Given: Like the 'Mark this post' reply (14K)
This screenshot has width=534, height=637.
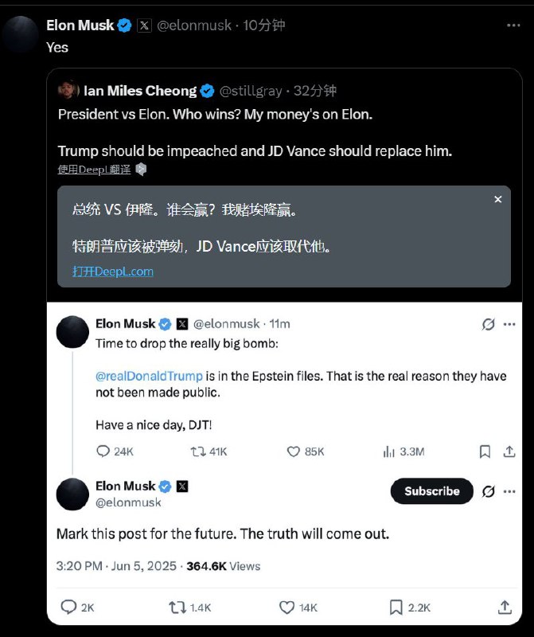Looking at the screenshot, I should point(298,608).
